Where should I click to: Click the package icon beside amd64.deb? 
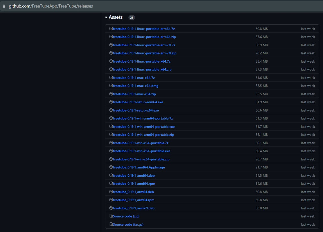(x=111, y=175)
